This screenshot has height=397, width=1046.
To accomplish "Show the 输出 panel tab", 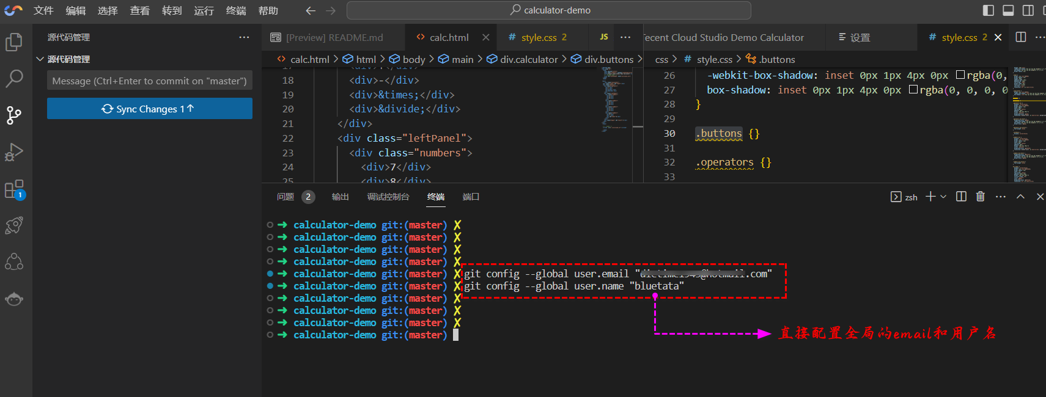I will click(340, 197).
